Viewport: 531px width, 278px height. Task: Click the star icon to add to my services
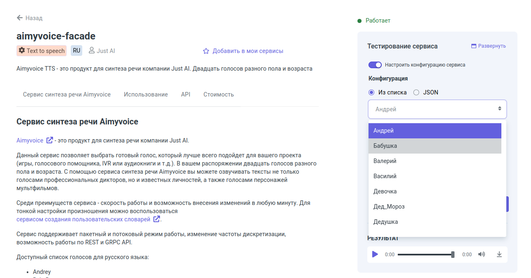tap(206, 51)
